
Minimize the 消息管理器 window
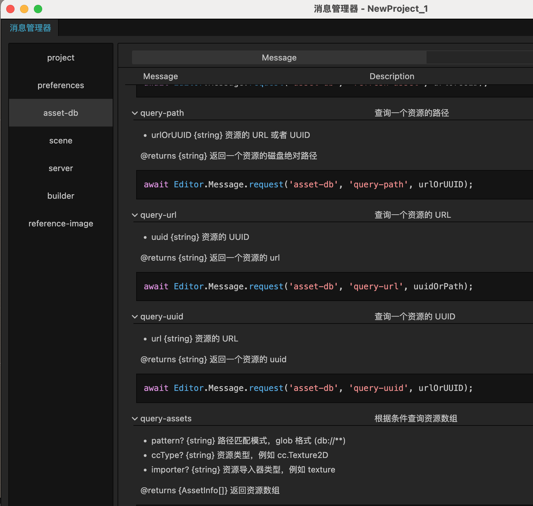[x=24, y=9]
